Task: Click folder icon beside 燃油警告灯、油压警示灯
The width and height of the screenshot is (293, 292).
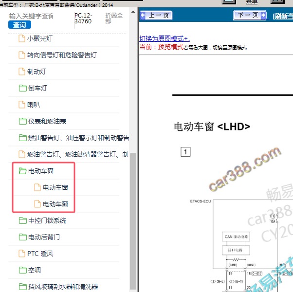Action: (22, 138)
